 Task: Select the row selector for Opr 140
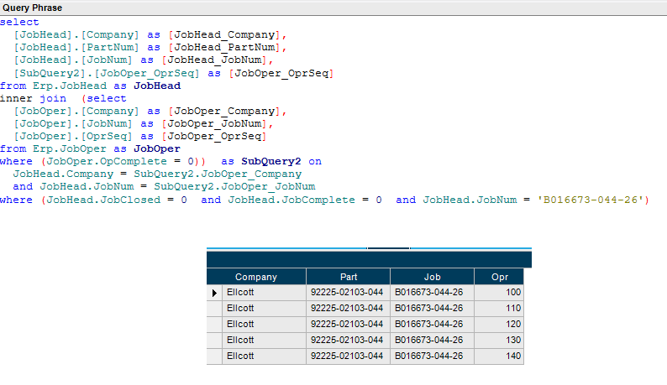(x=214, y=356)
